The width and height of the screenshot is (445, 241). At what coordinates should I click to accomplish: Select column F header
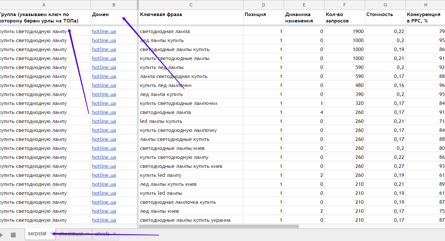coord(345,5)
